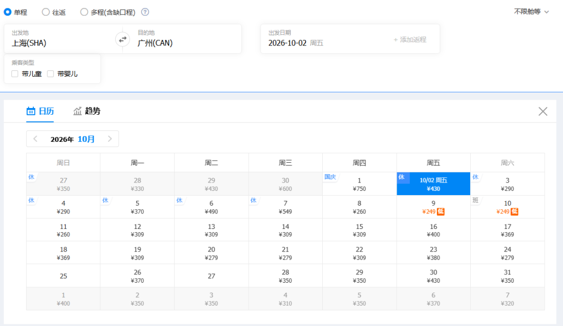Choose October 8 priced ¥260
The height and width of the screenshot is (326, 563).
pyautogui.click(x=359, y=207)
